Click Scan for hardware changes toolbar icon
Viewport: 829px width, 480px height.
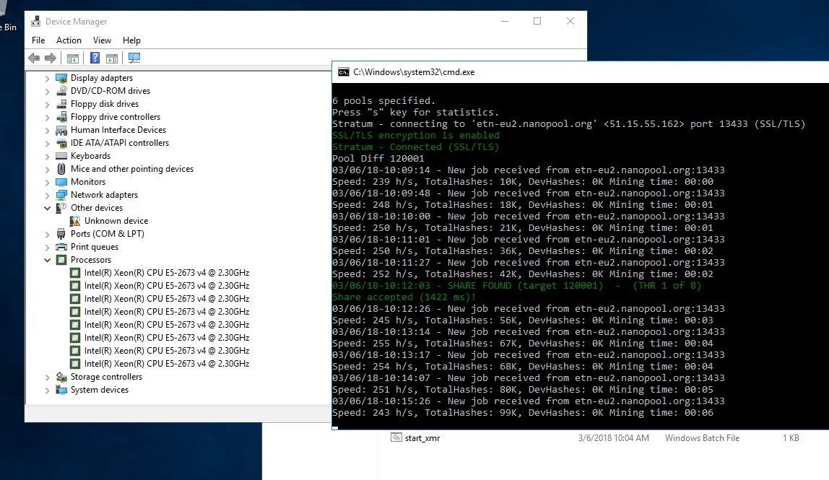pos(134,58)
